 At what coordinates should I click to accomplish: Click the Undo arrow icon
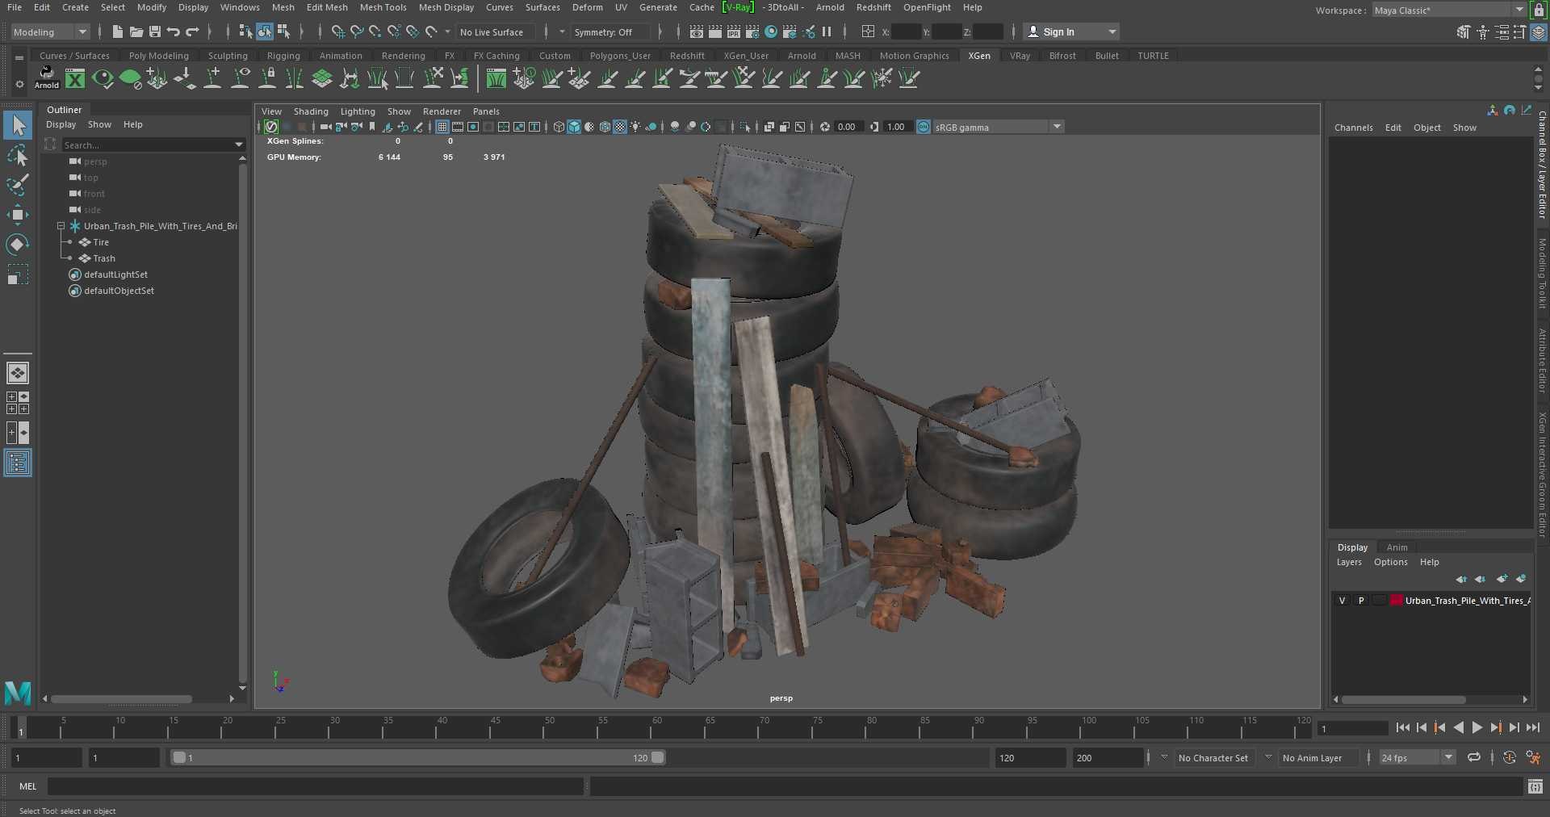click(x=174, y=31)
